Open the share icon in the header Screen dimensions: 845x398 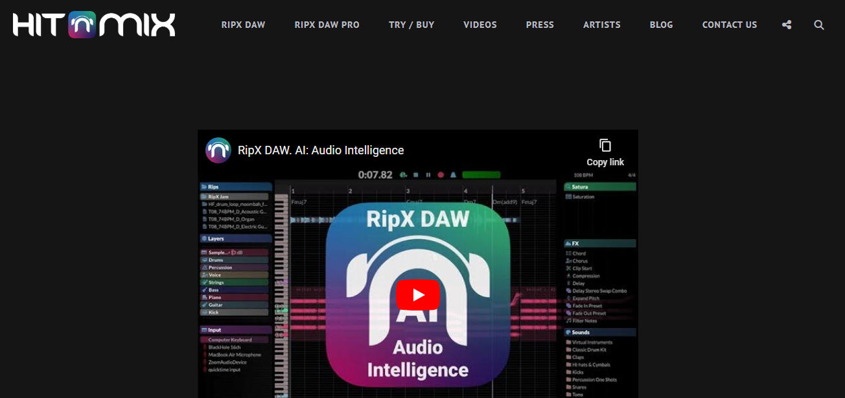(x=787, y=25)
